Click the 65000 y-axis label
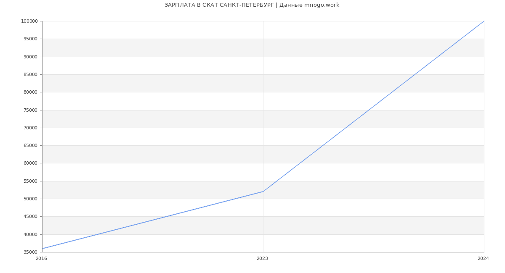Screen dimensions: 505x273 point(30,146)
